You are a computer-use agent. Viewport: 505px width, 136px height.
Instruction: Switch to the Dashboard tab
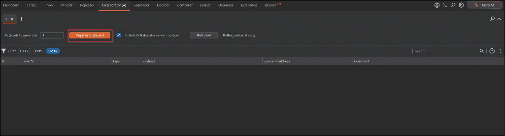[11, 5]
